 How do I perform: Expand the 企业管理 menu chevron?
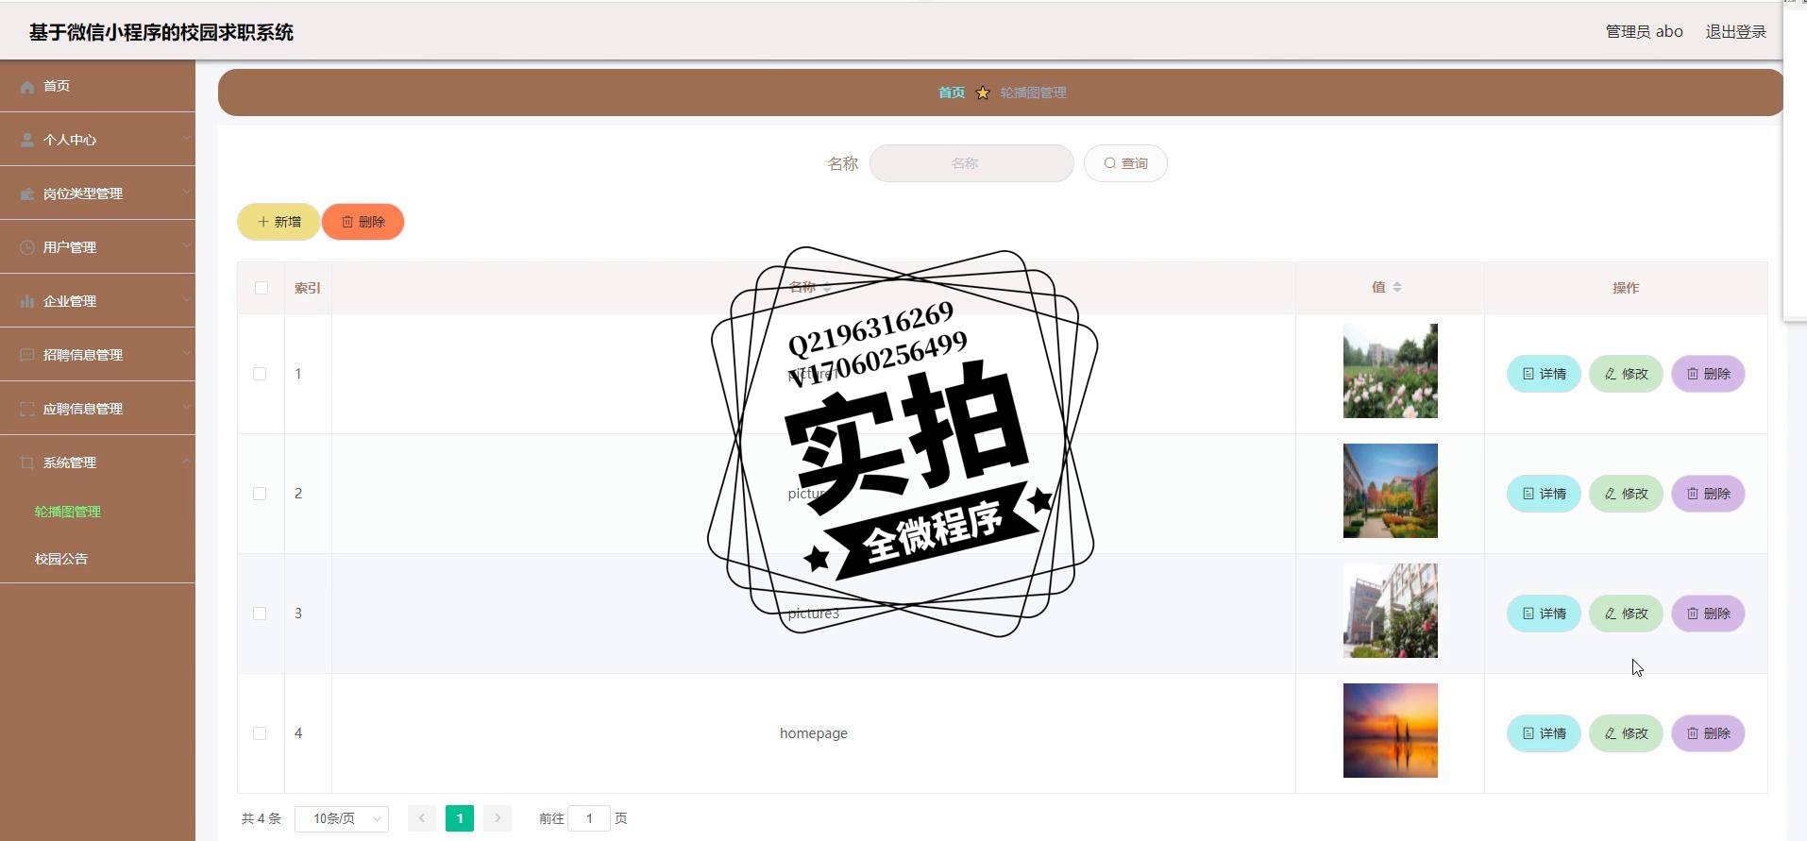[x=186, y=300]
